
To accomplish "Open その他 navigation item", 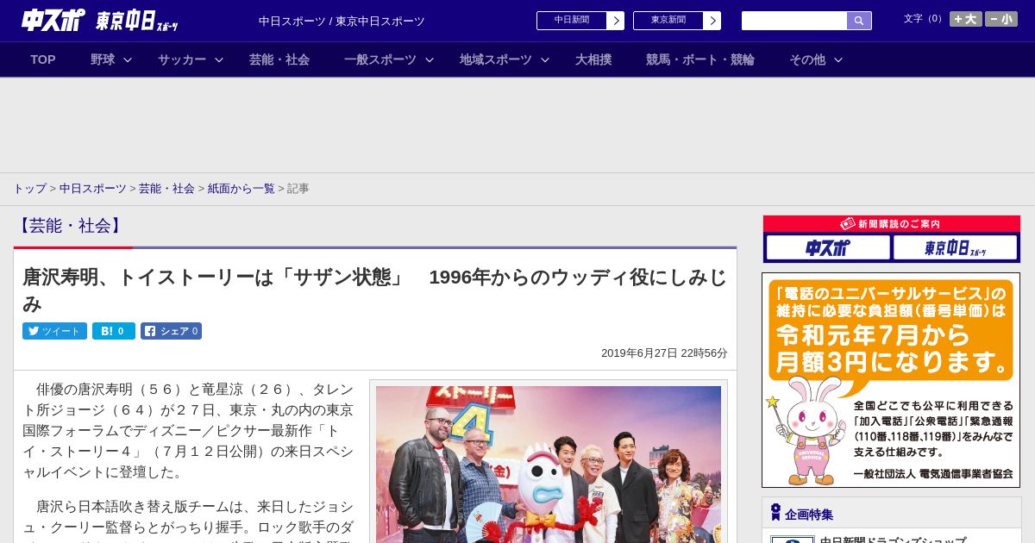I will (807, 59).
